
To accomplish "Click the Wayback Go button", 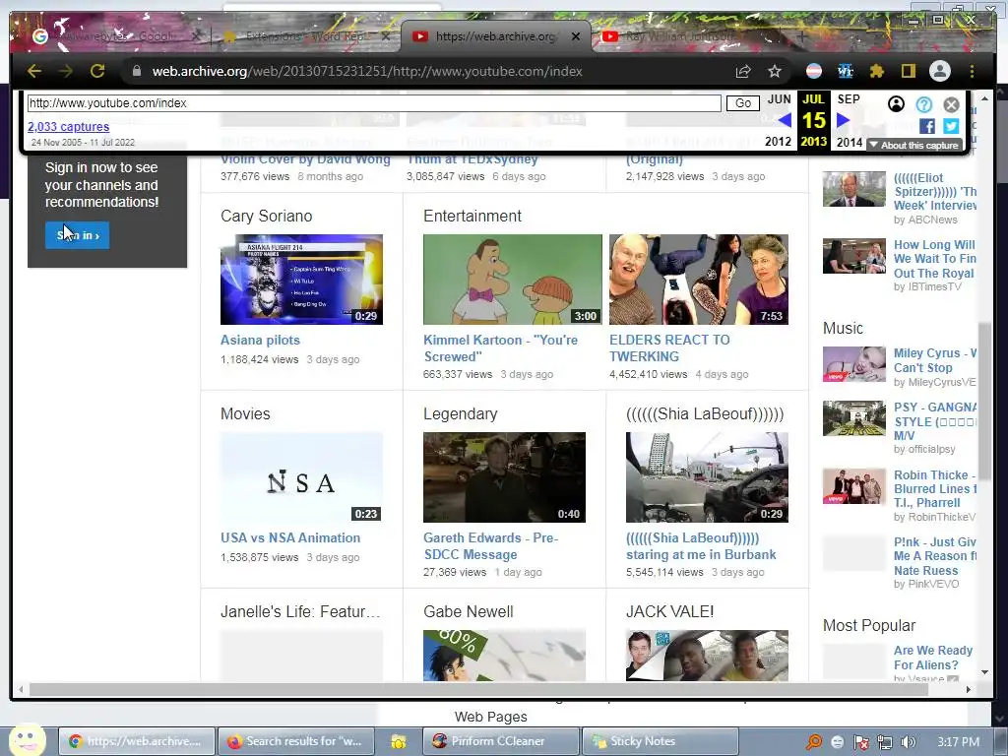I will click(743, 102).
